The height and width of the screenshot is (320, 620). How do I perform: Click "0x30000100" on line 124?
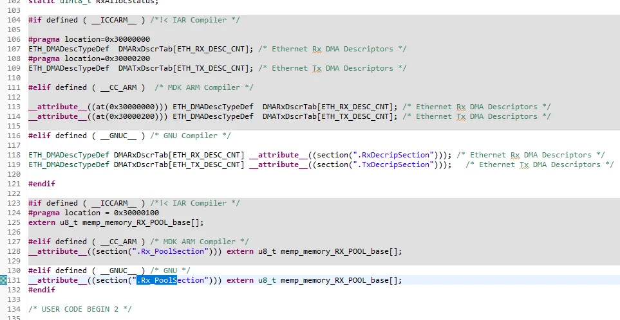point(136,213)
